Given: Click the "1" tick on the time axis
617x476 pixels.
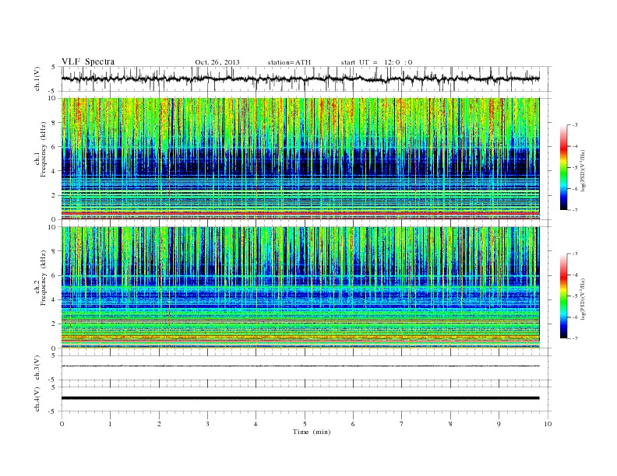Looking at the screenshot, I should click(110, 424).
